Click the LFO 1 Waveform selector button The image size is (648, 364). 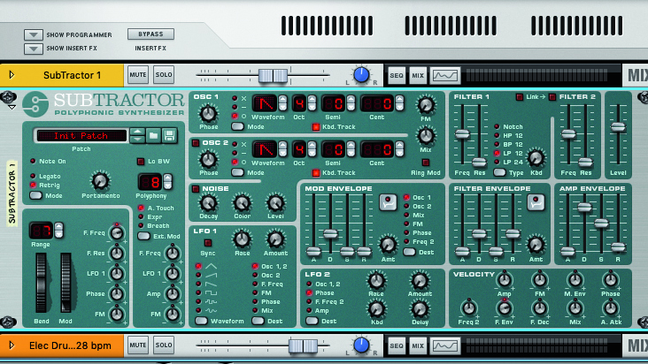201,321
